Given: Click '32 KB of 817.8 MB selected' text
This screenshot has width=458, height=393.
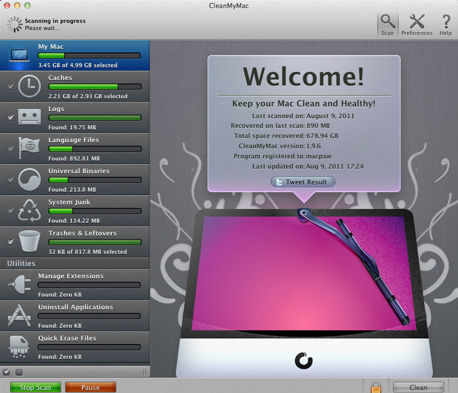Looking at the screenshot, I should tap(87, 251).
